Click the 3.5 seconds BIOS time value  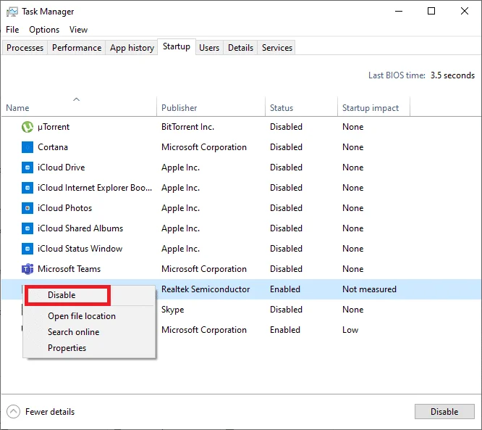coord(452,75)
